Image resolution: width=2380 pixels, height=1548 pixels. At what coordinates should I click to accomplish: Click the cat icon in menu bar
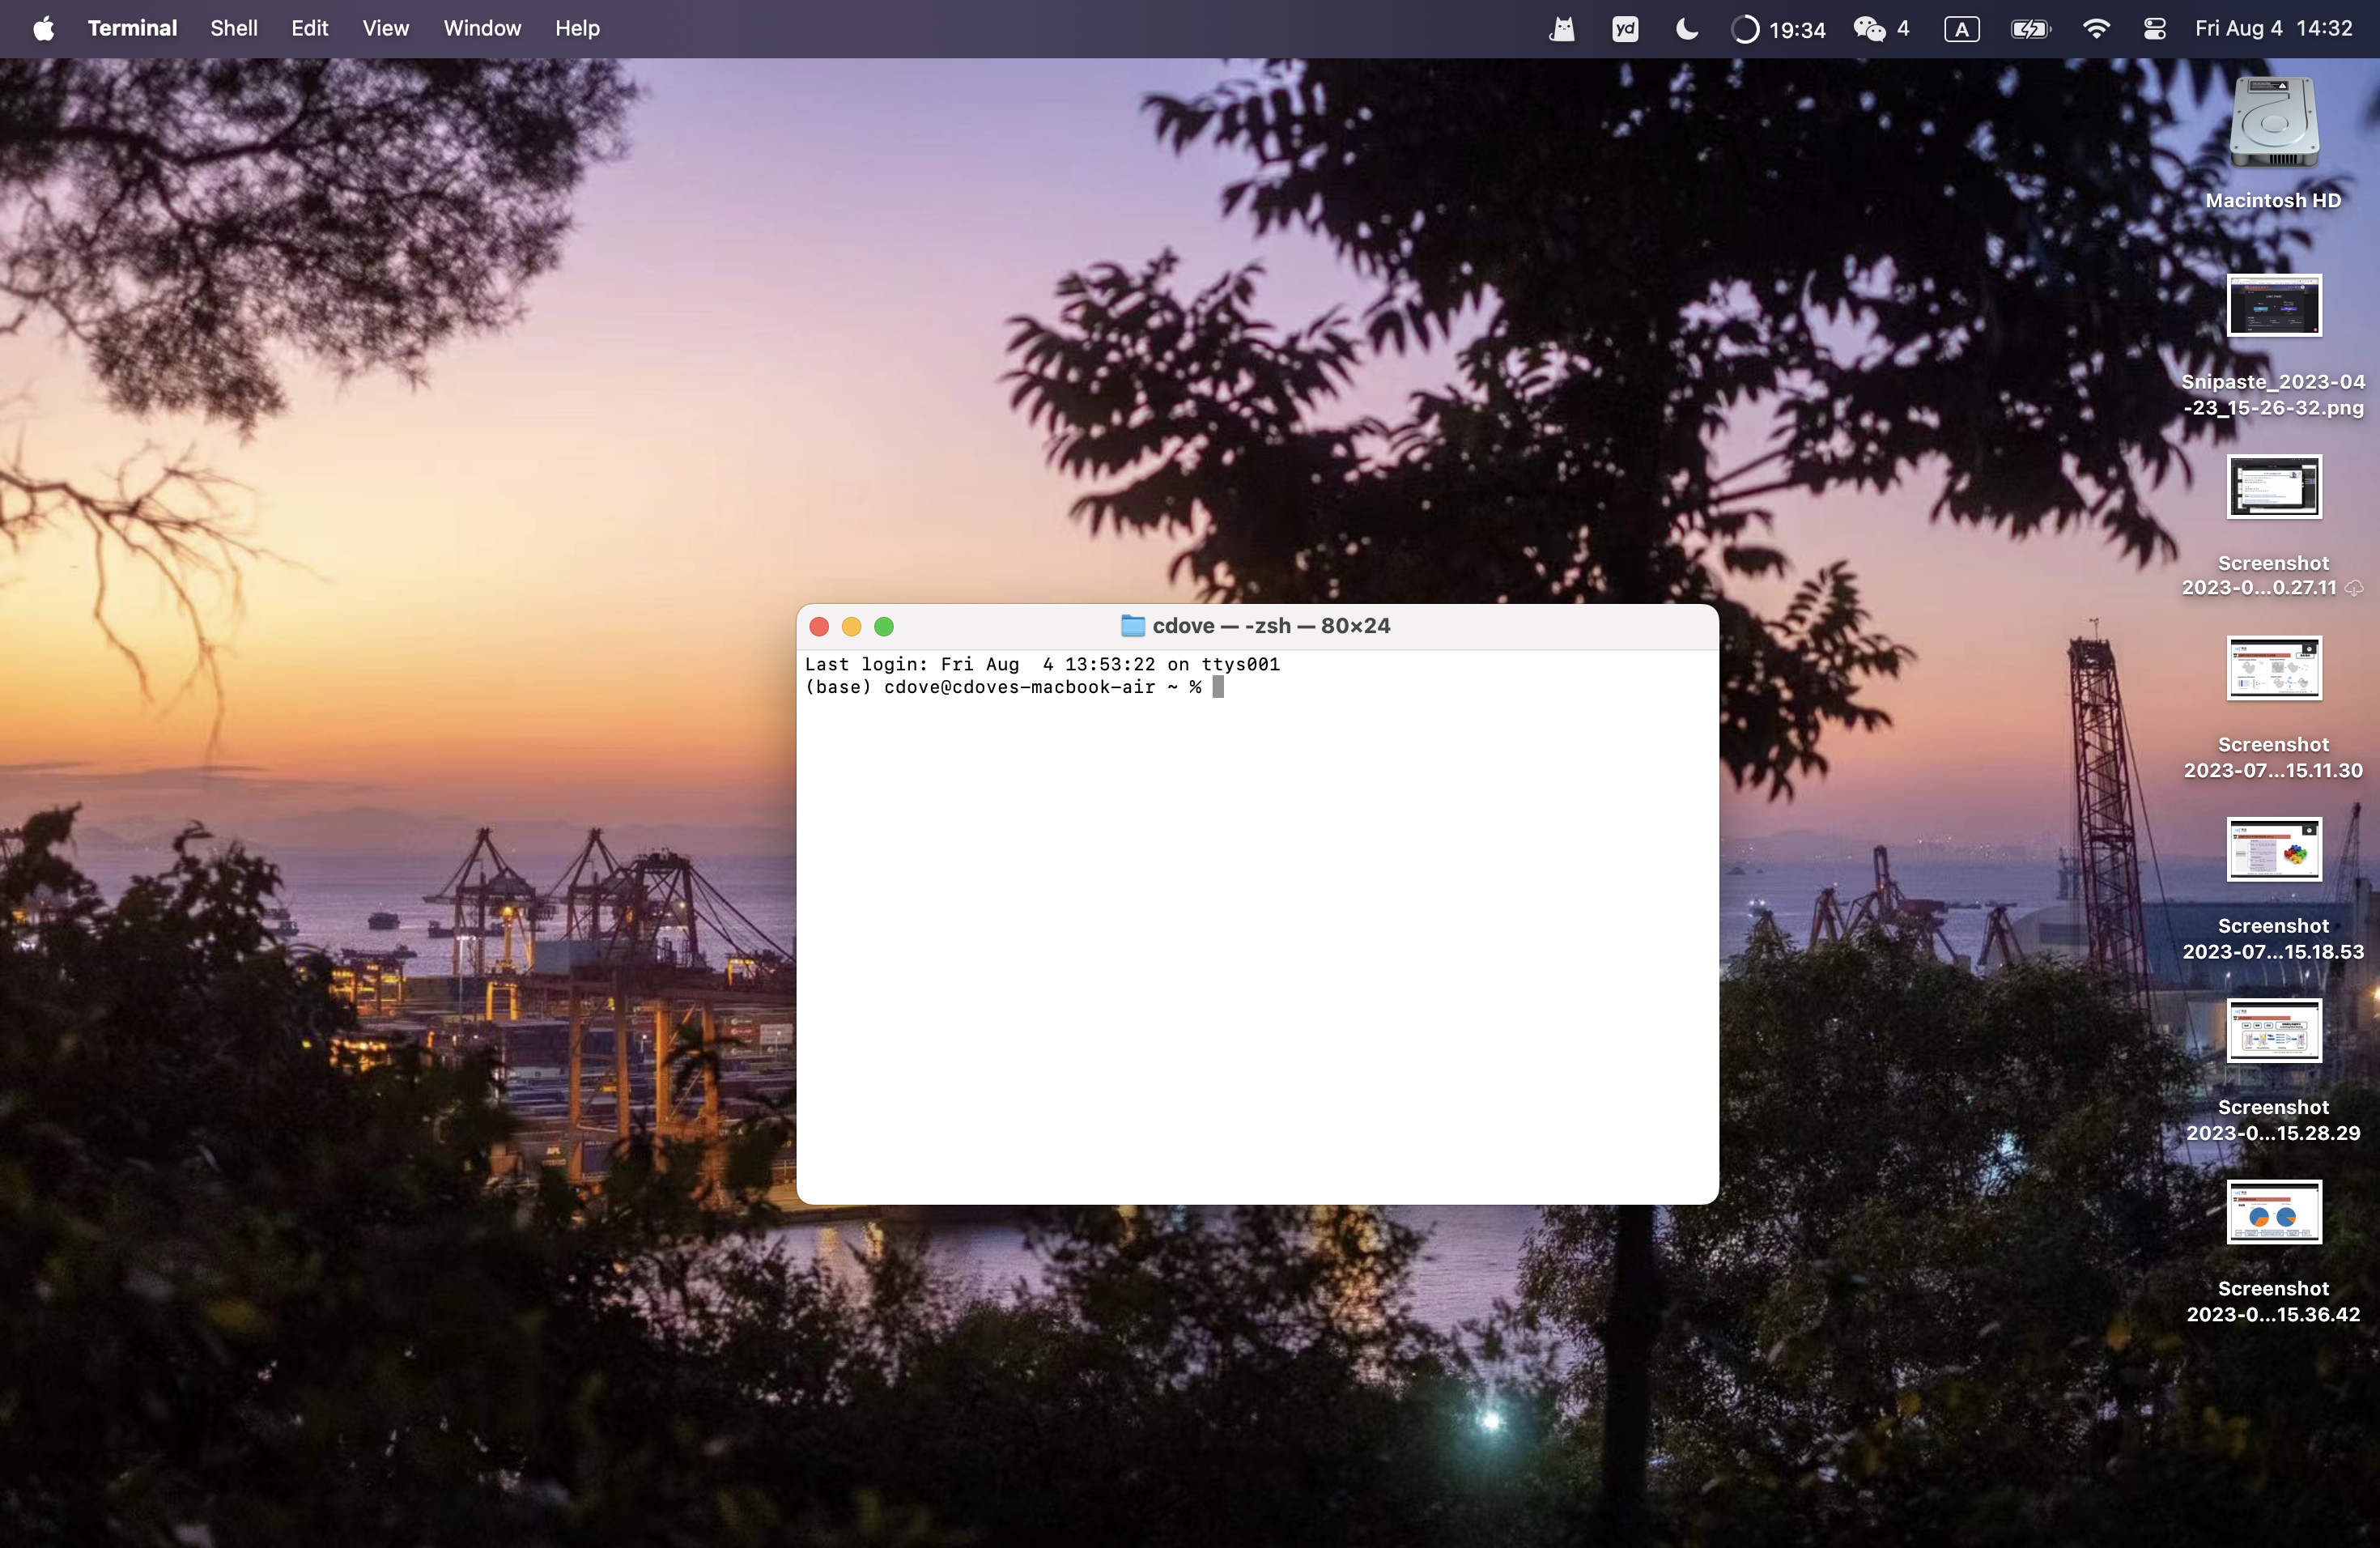(1562, 29)
